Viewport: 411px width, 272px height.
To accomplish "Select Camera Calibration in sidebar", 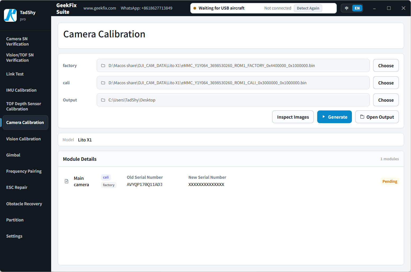I will (x=25, y=123).
